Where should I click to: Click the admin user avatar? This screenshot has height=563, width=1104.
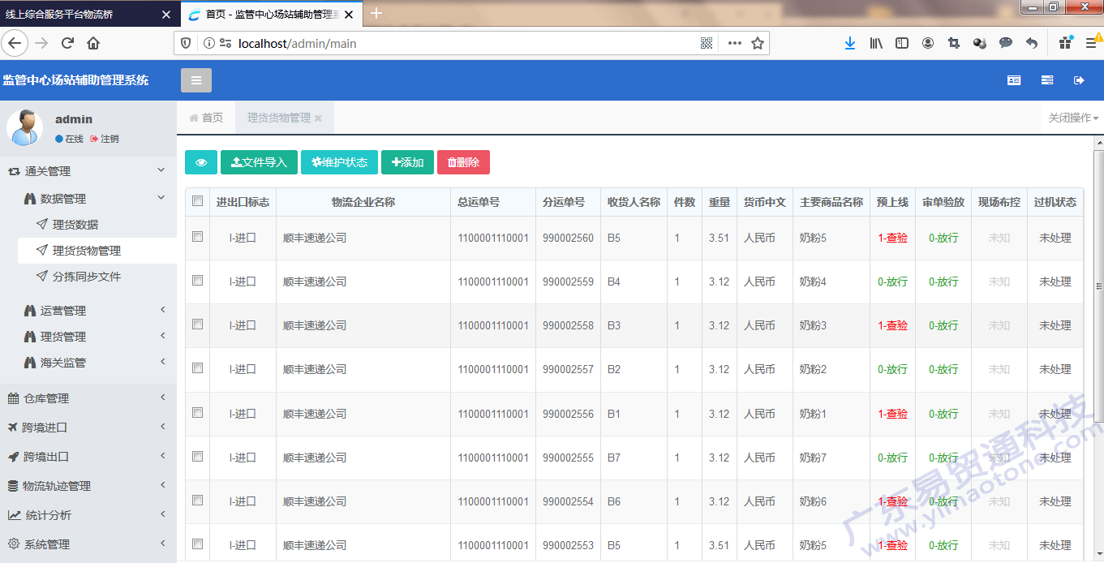(x=25, y=128)
